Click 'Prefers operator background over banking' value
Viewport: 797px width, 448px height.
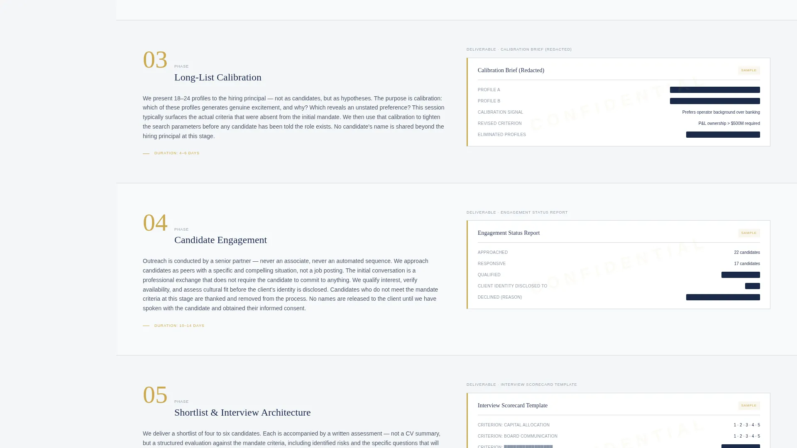(721, 112)
